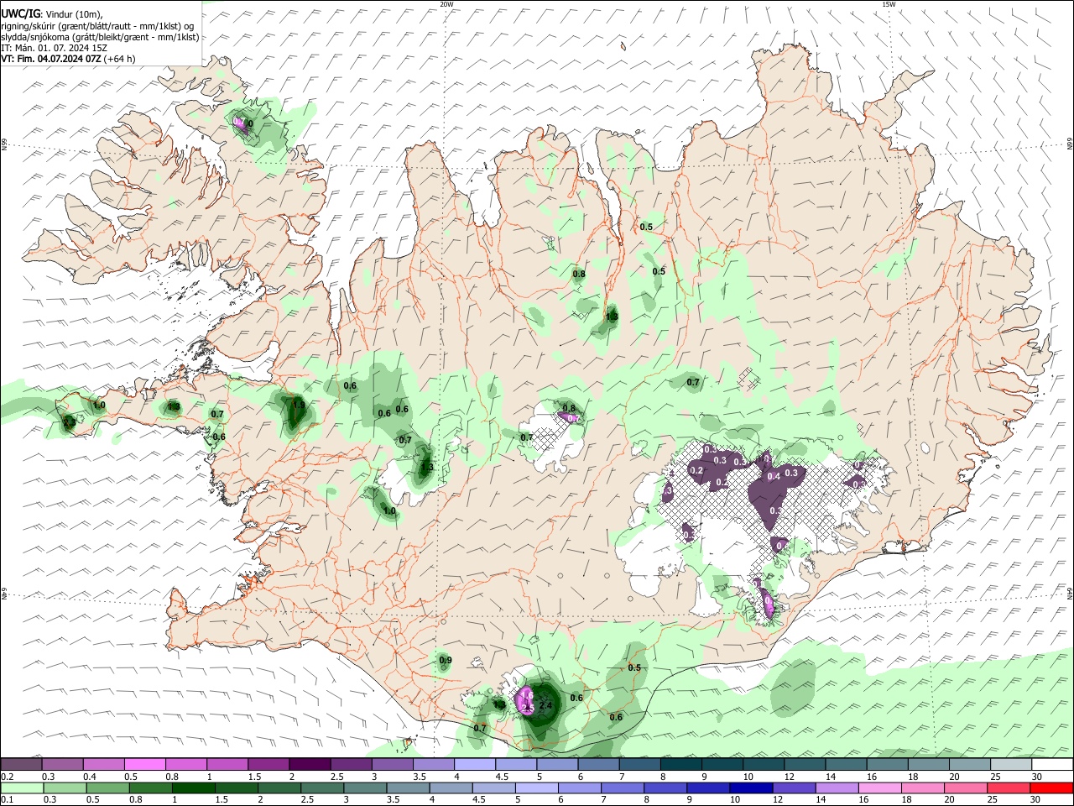Click the 0.9 precipitation value in the southwest
Image resolution: width=1074 pixels, height=806 pixels.
[x=446, y=661]
